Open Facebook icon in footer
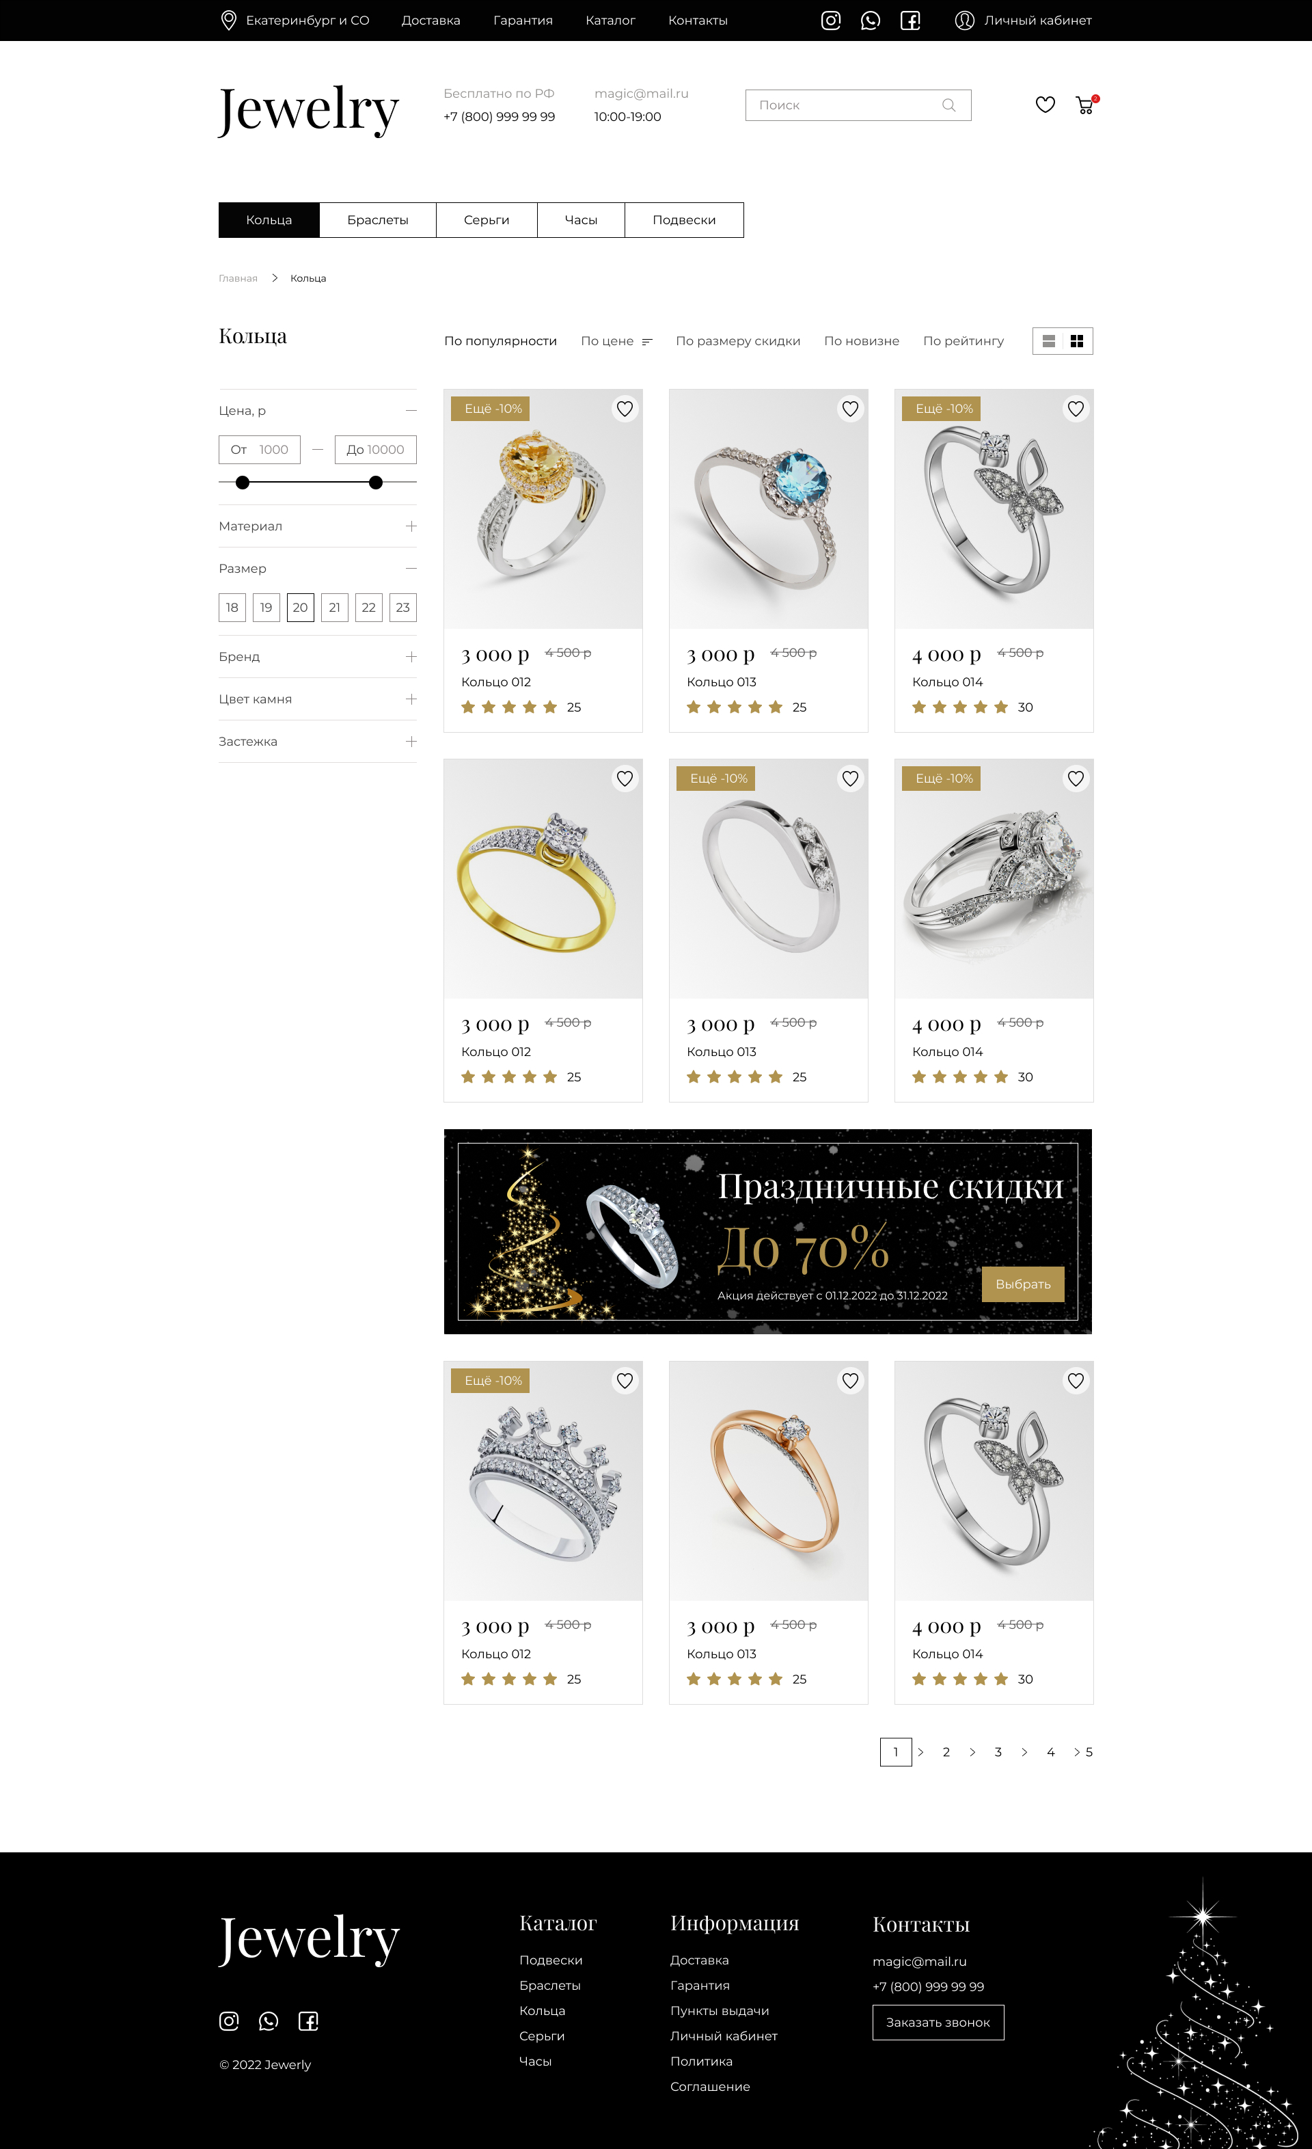This screenshot has width=1312, height=2149. tap(307, 2020)
